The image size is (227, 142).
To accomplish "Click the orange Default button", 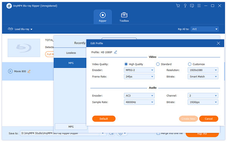I will 104,119.
